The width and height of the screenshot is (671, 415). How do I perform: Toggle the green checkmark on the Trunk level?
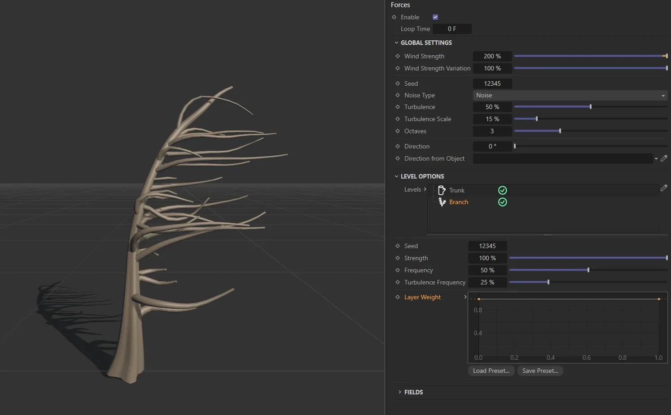[503, 190]
